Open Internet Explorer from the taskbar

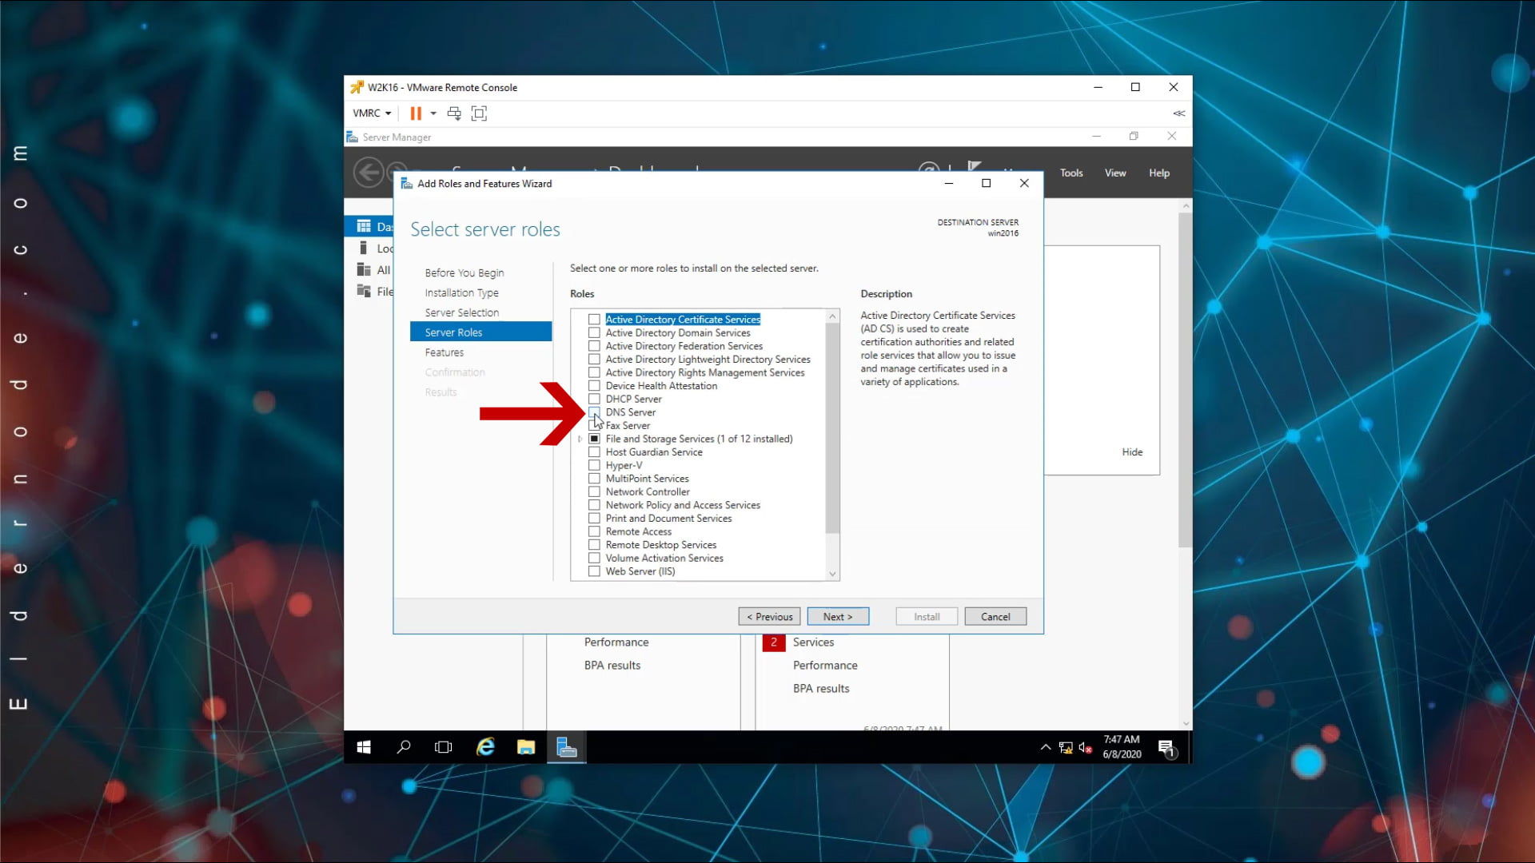(485, 747)
